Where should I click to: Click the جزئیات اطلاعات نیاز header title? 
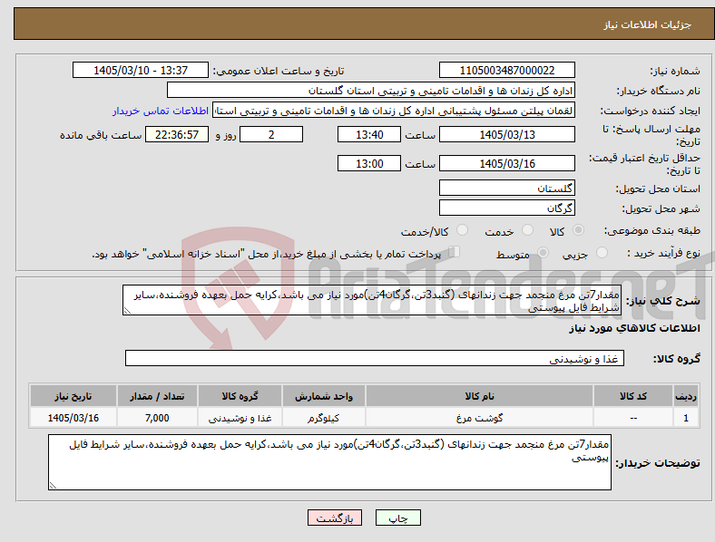pyautogui.click(x=648, y=24)
